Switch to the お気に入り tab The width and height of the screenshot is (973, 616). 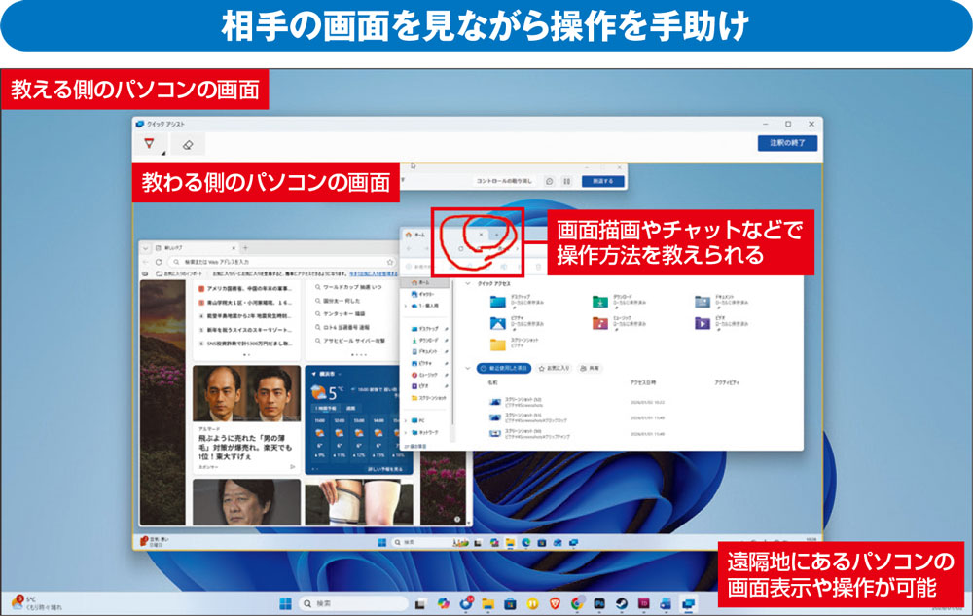[x=555, y=368]
